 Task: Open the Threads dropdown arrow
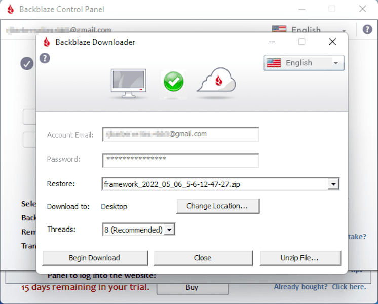(x=169, y=230)
